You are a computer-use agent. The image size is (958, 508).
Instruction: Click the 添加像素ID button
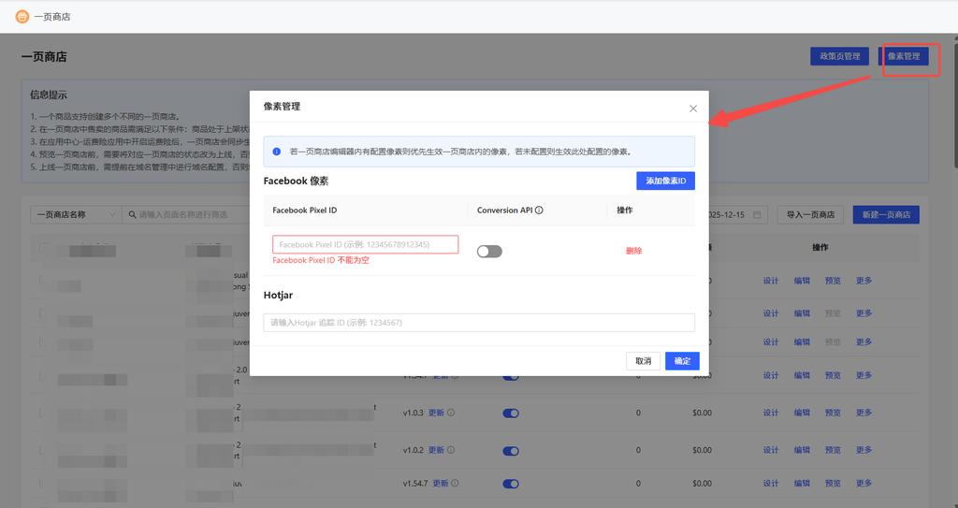pos(665,181)
